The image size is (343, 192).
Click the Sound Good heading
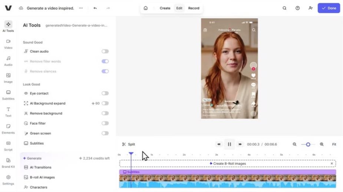33,42
